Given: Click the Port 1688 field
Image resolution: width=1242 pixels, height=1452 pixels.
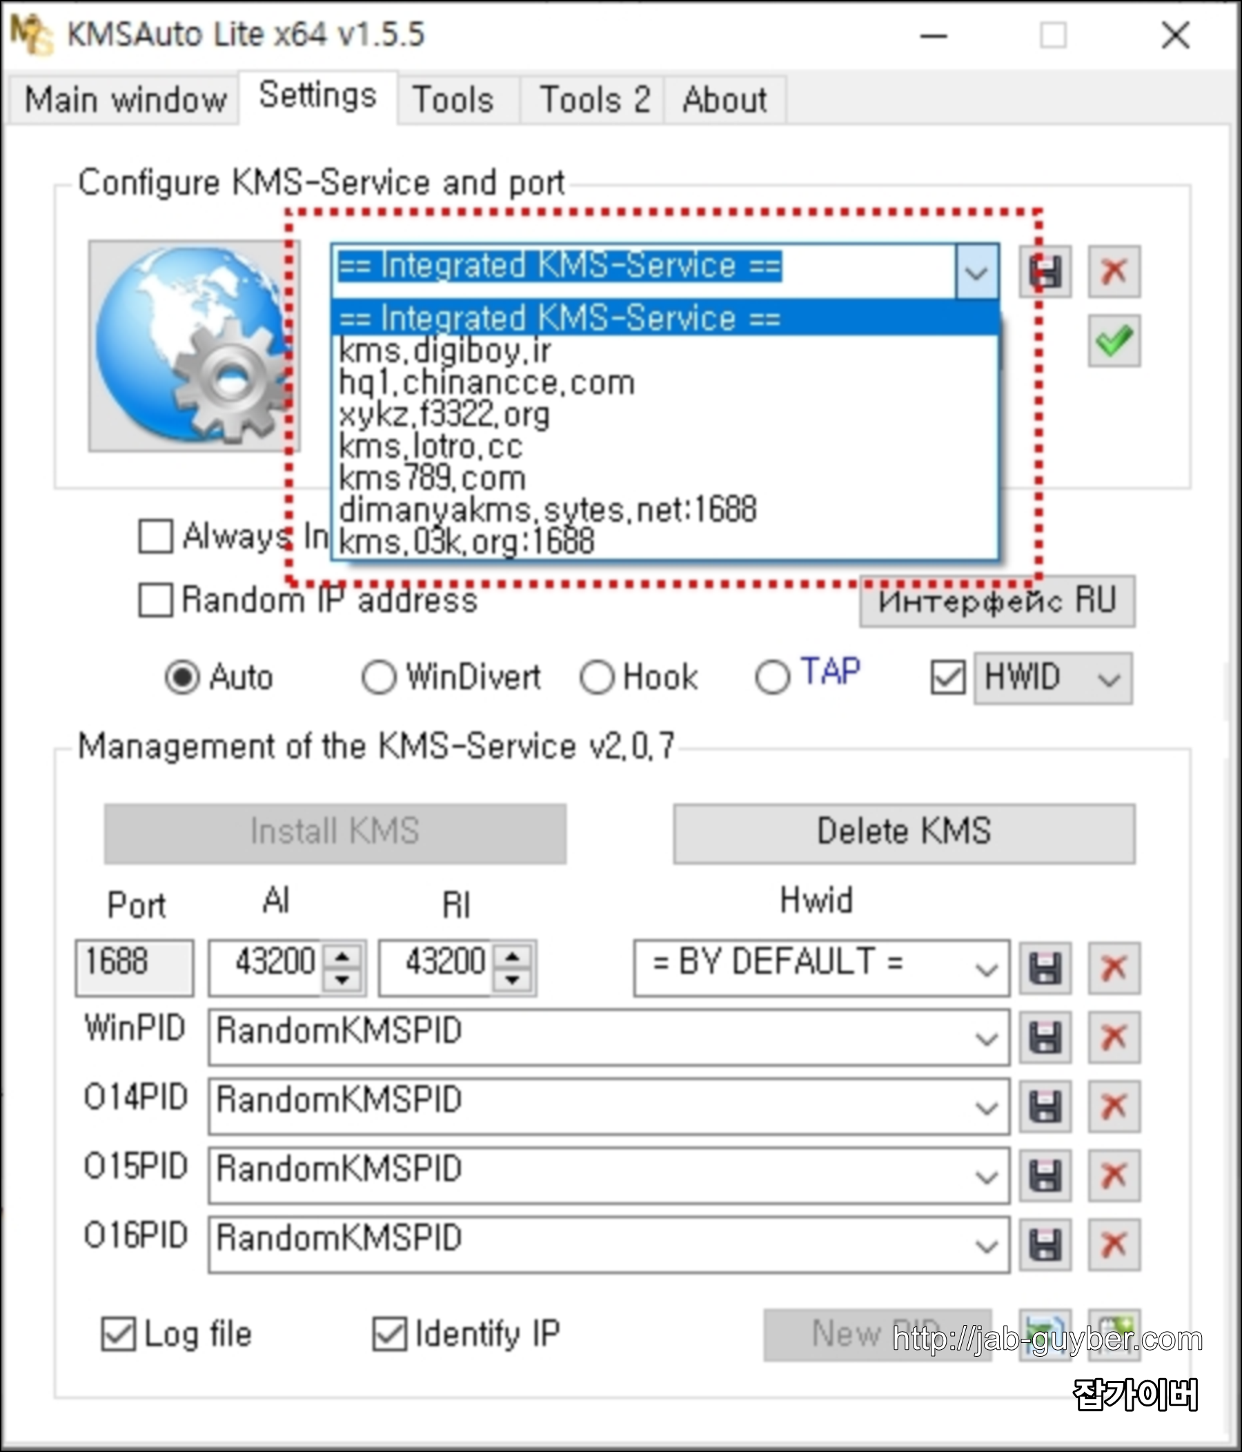Looking at the screenshot, I should (135, 968).
